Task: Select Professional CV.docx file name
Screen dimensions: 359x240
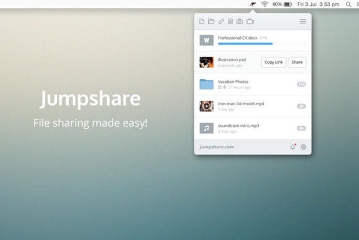Action: pyautogui.click(x=238, y=38)
